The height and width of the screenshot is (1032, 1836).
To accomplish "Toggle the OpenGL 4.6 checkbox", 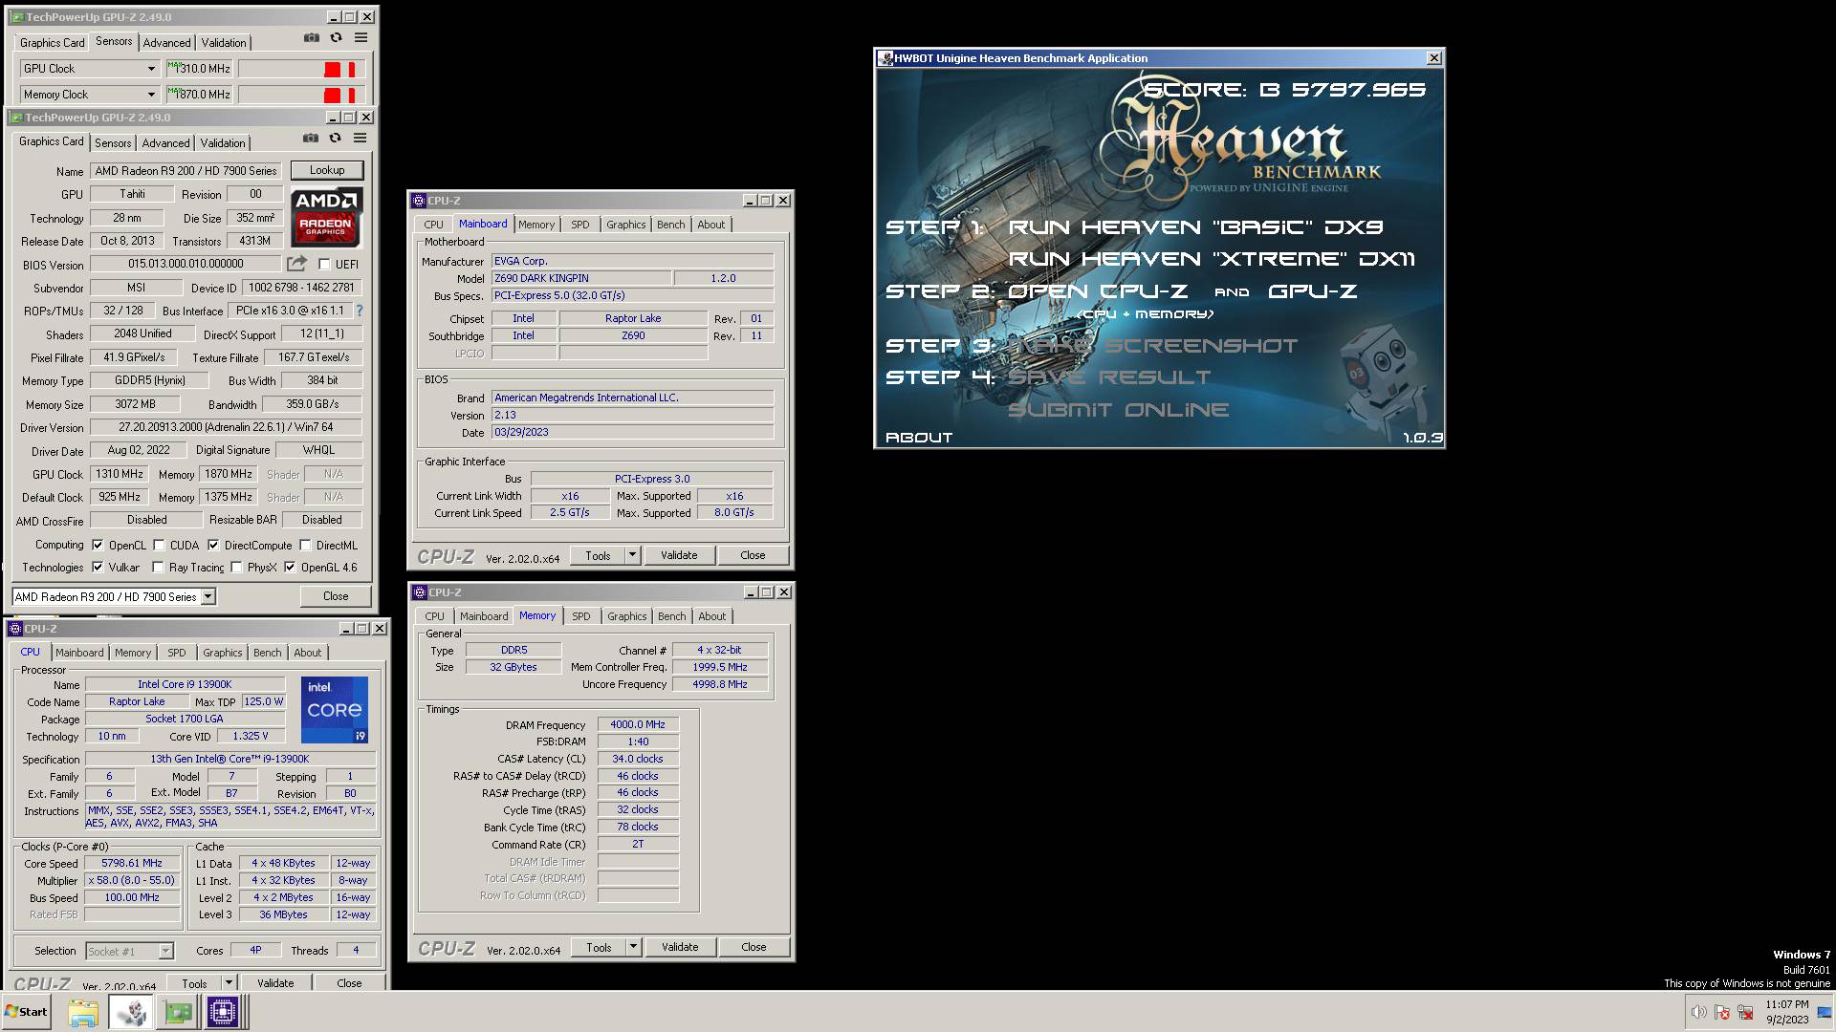I will coord(290,568).
